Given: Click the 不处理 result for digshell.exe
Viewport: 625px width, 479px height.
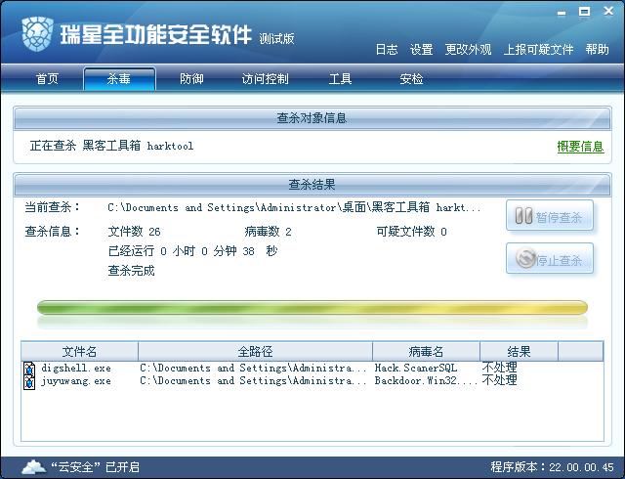Looking at the screenshot, I should click(x=499, y=368).
